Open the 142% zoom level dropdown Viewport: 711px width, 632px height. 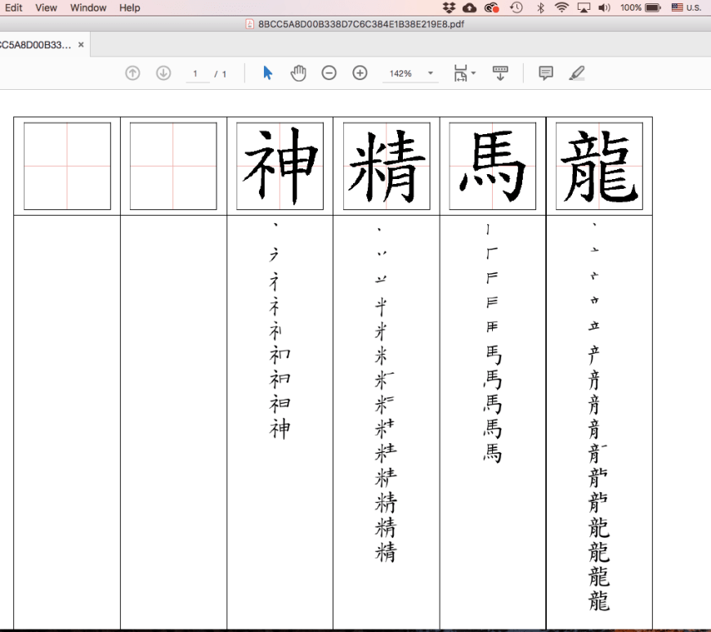pos(431,74)
